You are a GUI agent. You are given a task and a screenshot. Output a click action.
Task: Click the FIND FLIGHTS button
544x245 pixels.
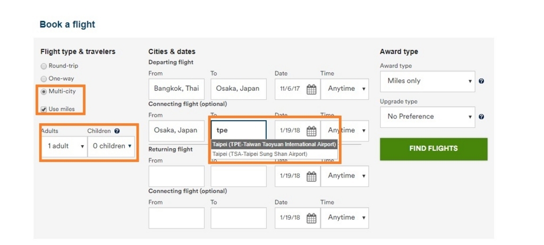(433, 149)
